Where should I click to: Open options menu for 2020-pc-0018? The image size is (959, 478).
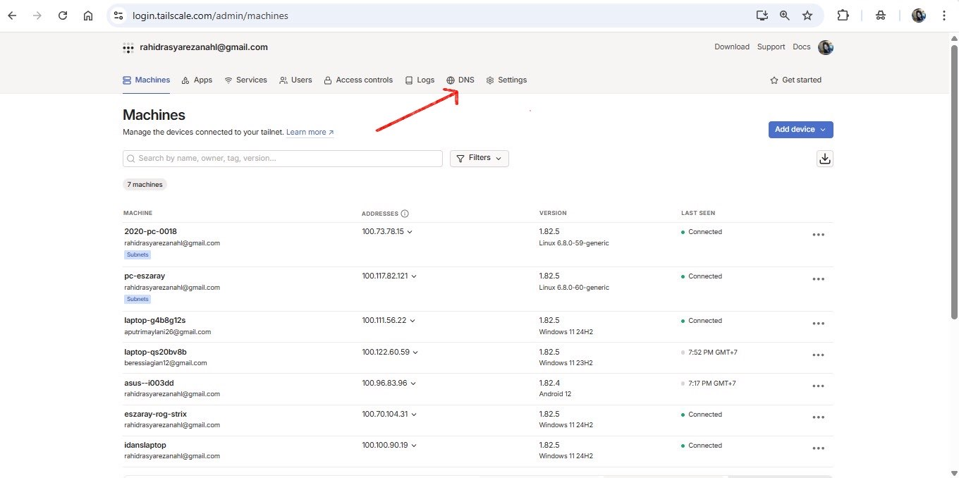[x=818, y=235]
